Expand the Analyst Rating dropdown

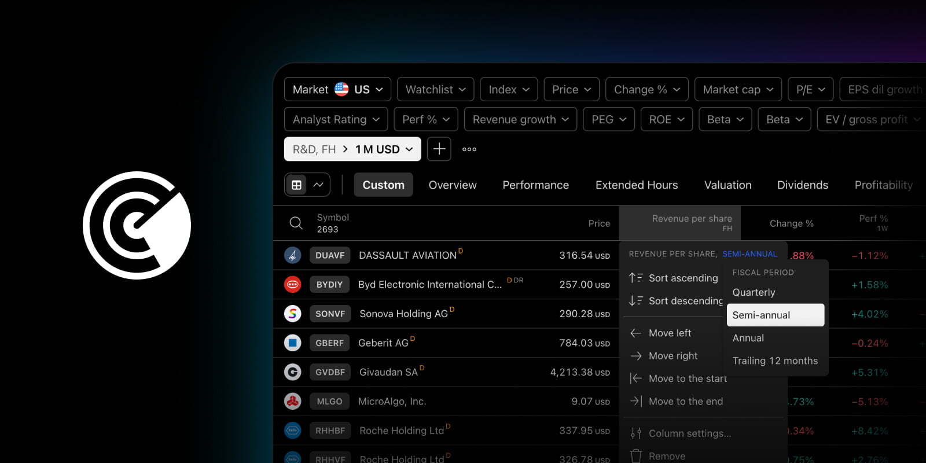point(336,119)
